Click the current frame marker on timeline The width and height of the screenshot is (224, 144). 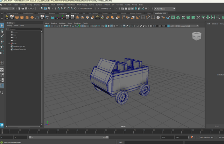[x=2, y=132]
